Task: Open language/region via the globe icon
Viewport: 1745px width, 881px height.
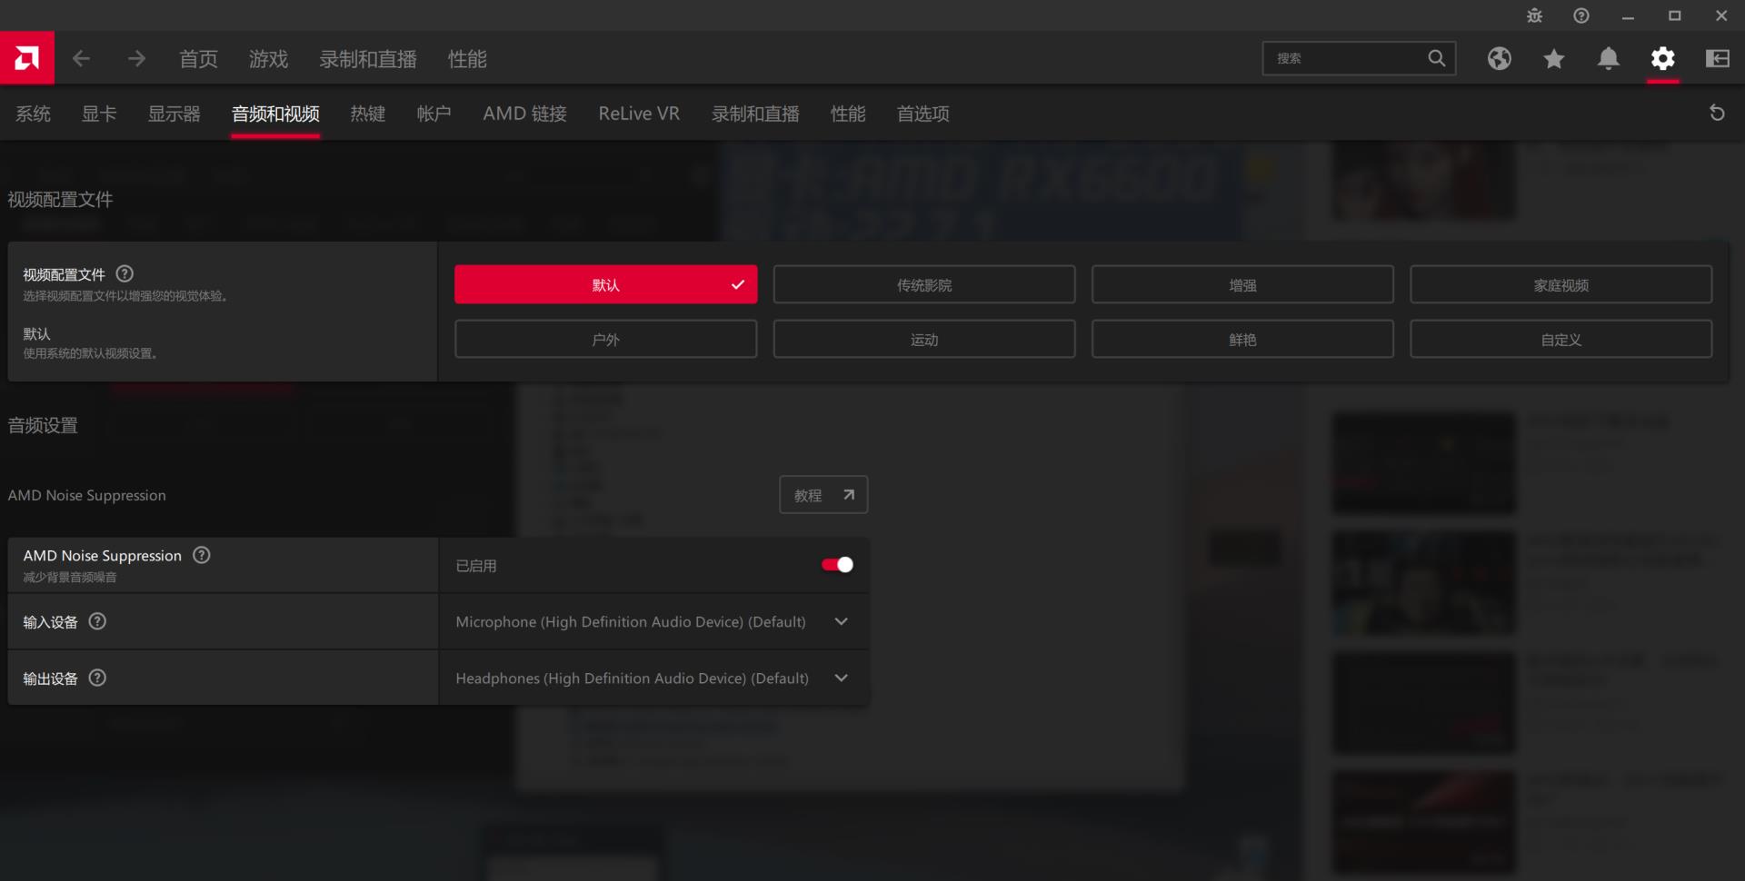Action: pos(1499,58)
